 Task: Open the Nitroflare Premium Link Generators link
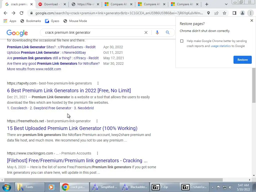[53, 63]
